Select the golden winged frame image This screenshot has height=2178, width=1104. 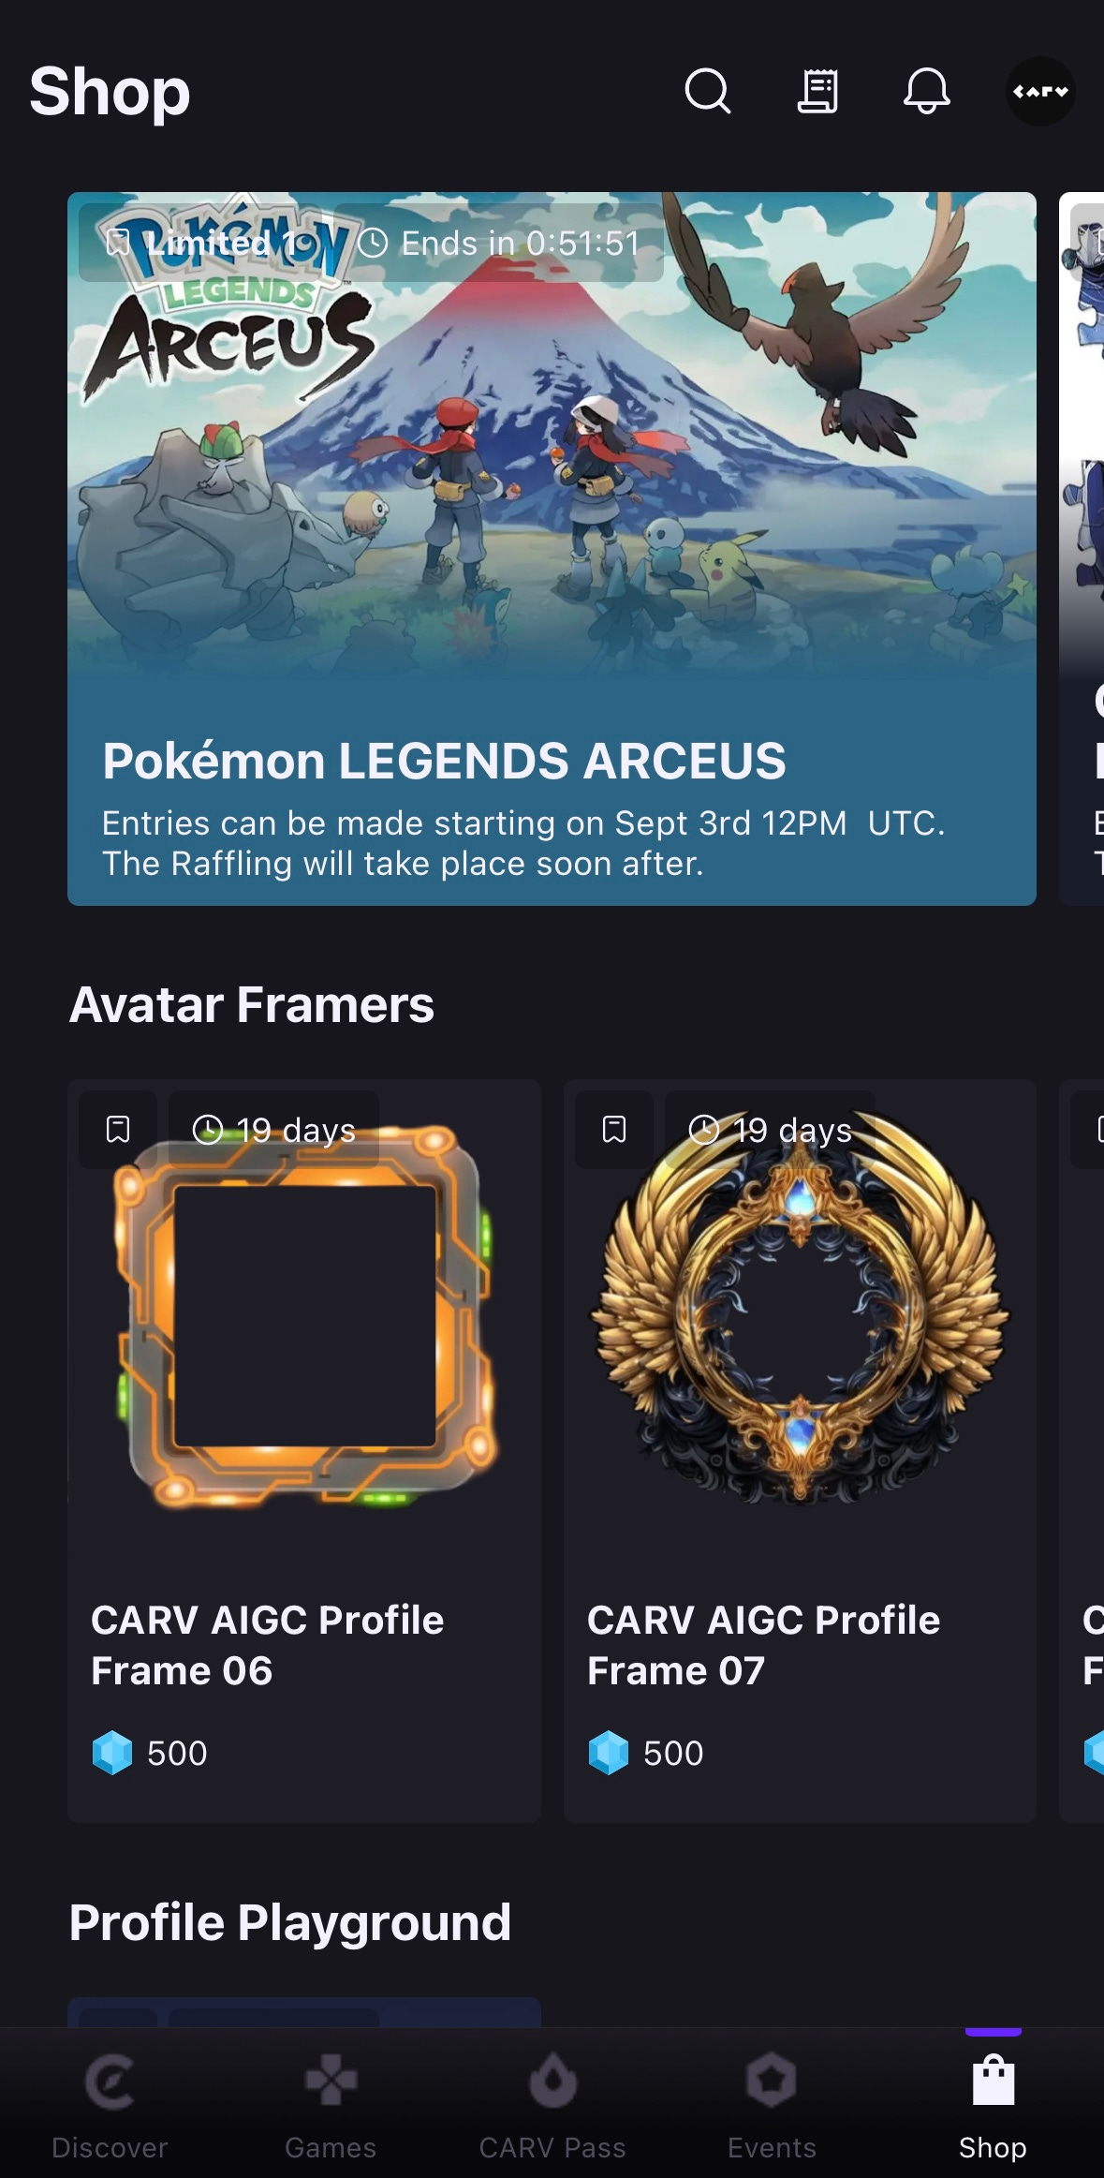coord(800,1307)
